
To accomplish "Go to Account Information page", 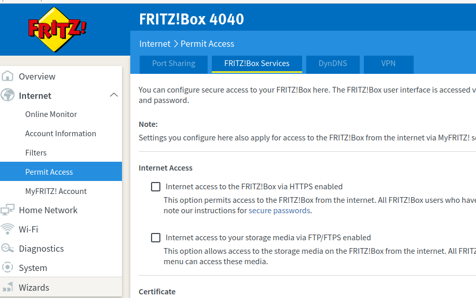I will [60, 134].
